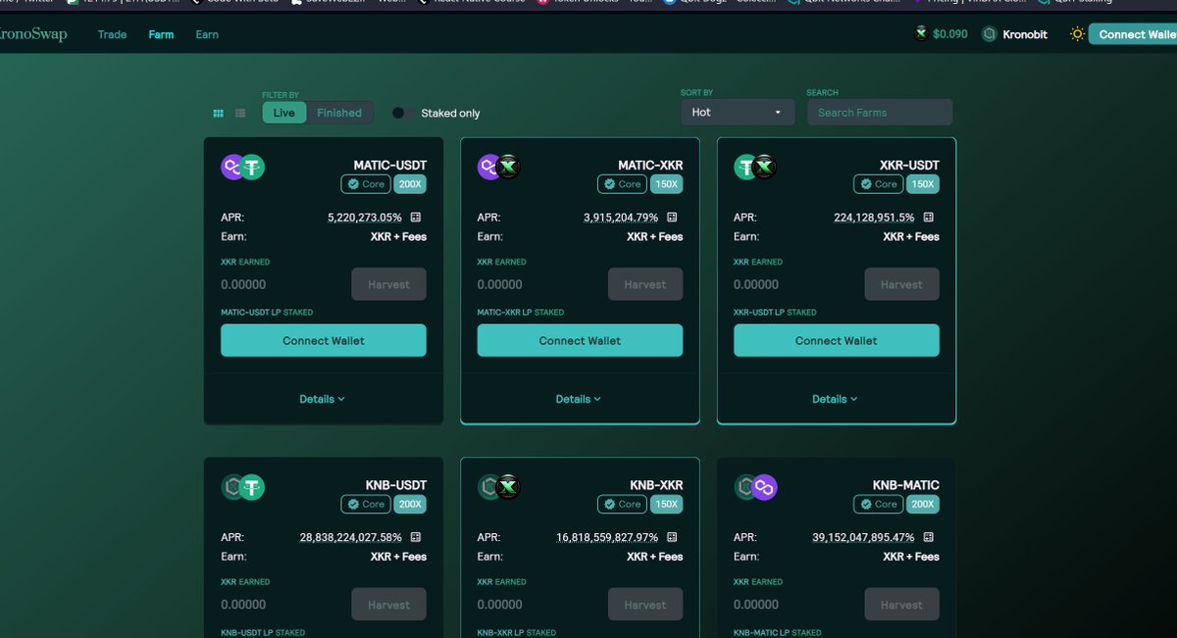Click the KNB-MATIC token pair logo
The width and height of the screenshot is (1177, 638).
tap(756, 487)
